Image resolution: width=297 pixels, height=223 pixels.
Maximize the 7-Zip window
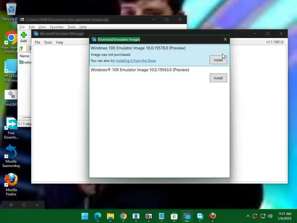[x=167, y=19]
